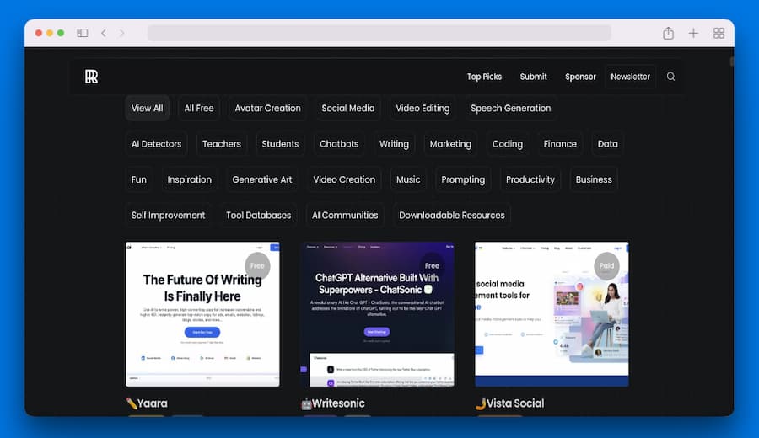This screenshot has height=438, width=759.
Task: Click the Free badge on Yaara card
Action: [257, 265]
